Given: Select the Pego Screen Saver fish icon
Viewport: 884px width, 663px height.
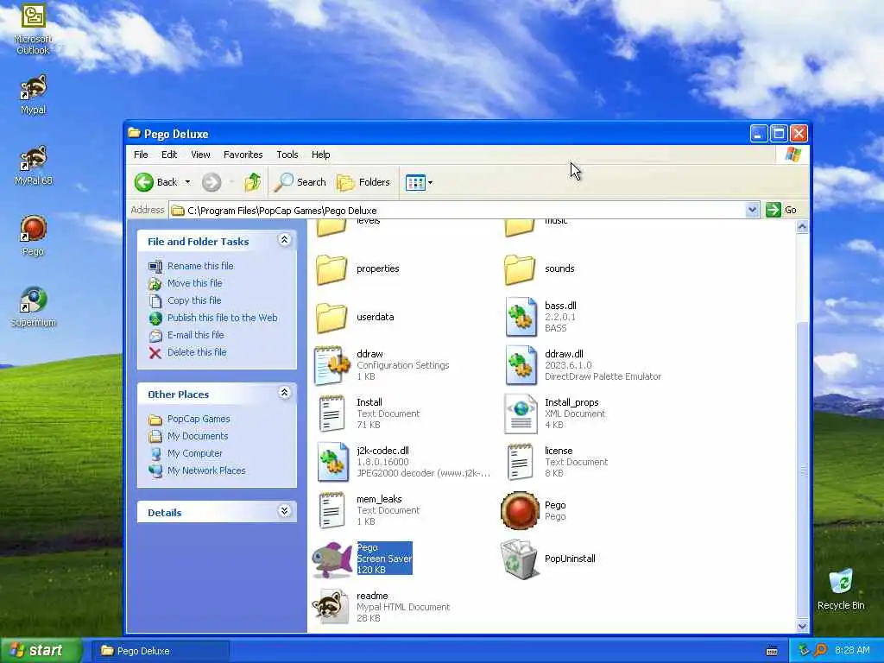Looking at the screenshot, I should click(x=332, y=559).
